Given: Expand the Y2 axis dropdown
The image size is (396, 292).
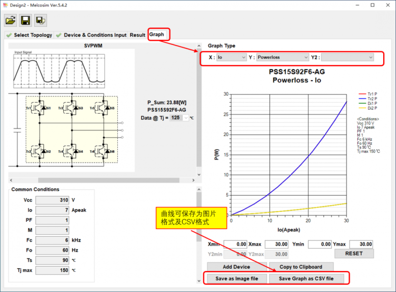Looking at the screenshot, I should [347, 57].
